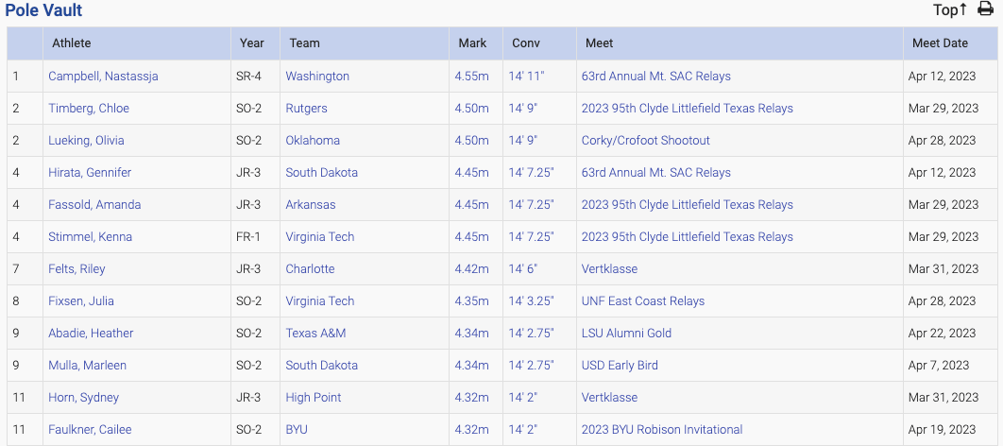
Task: Open the Pole Vault heading link
Action: pos(43,10)
